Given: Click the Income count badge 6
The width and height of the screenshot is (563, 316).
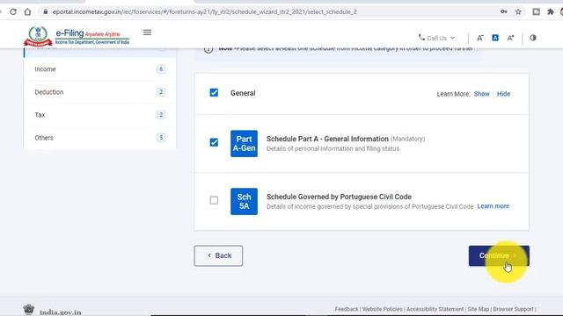Looking at the screenshot, I should tap(161, 69).
